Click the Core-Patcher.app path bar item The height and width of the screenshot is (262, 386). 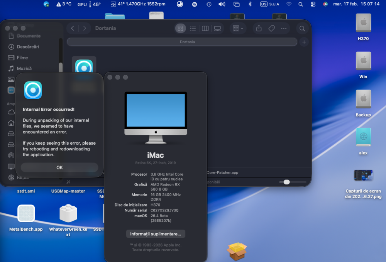[x=223, y=172]
